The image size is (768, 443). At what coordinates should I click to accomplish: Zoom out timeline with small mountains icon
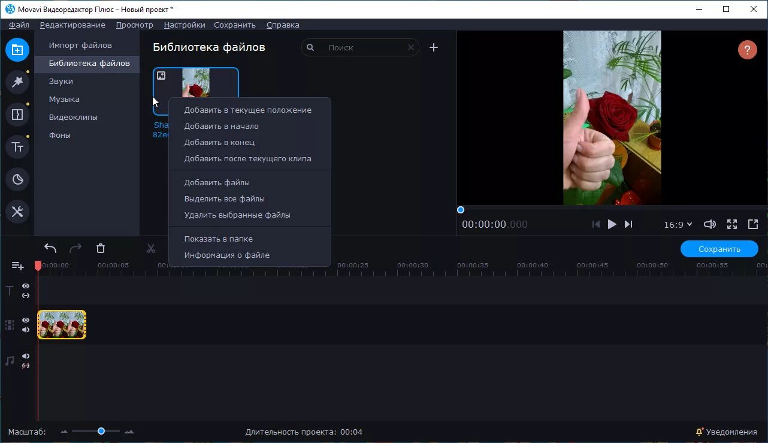tap(65, 432)
